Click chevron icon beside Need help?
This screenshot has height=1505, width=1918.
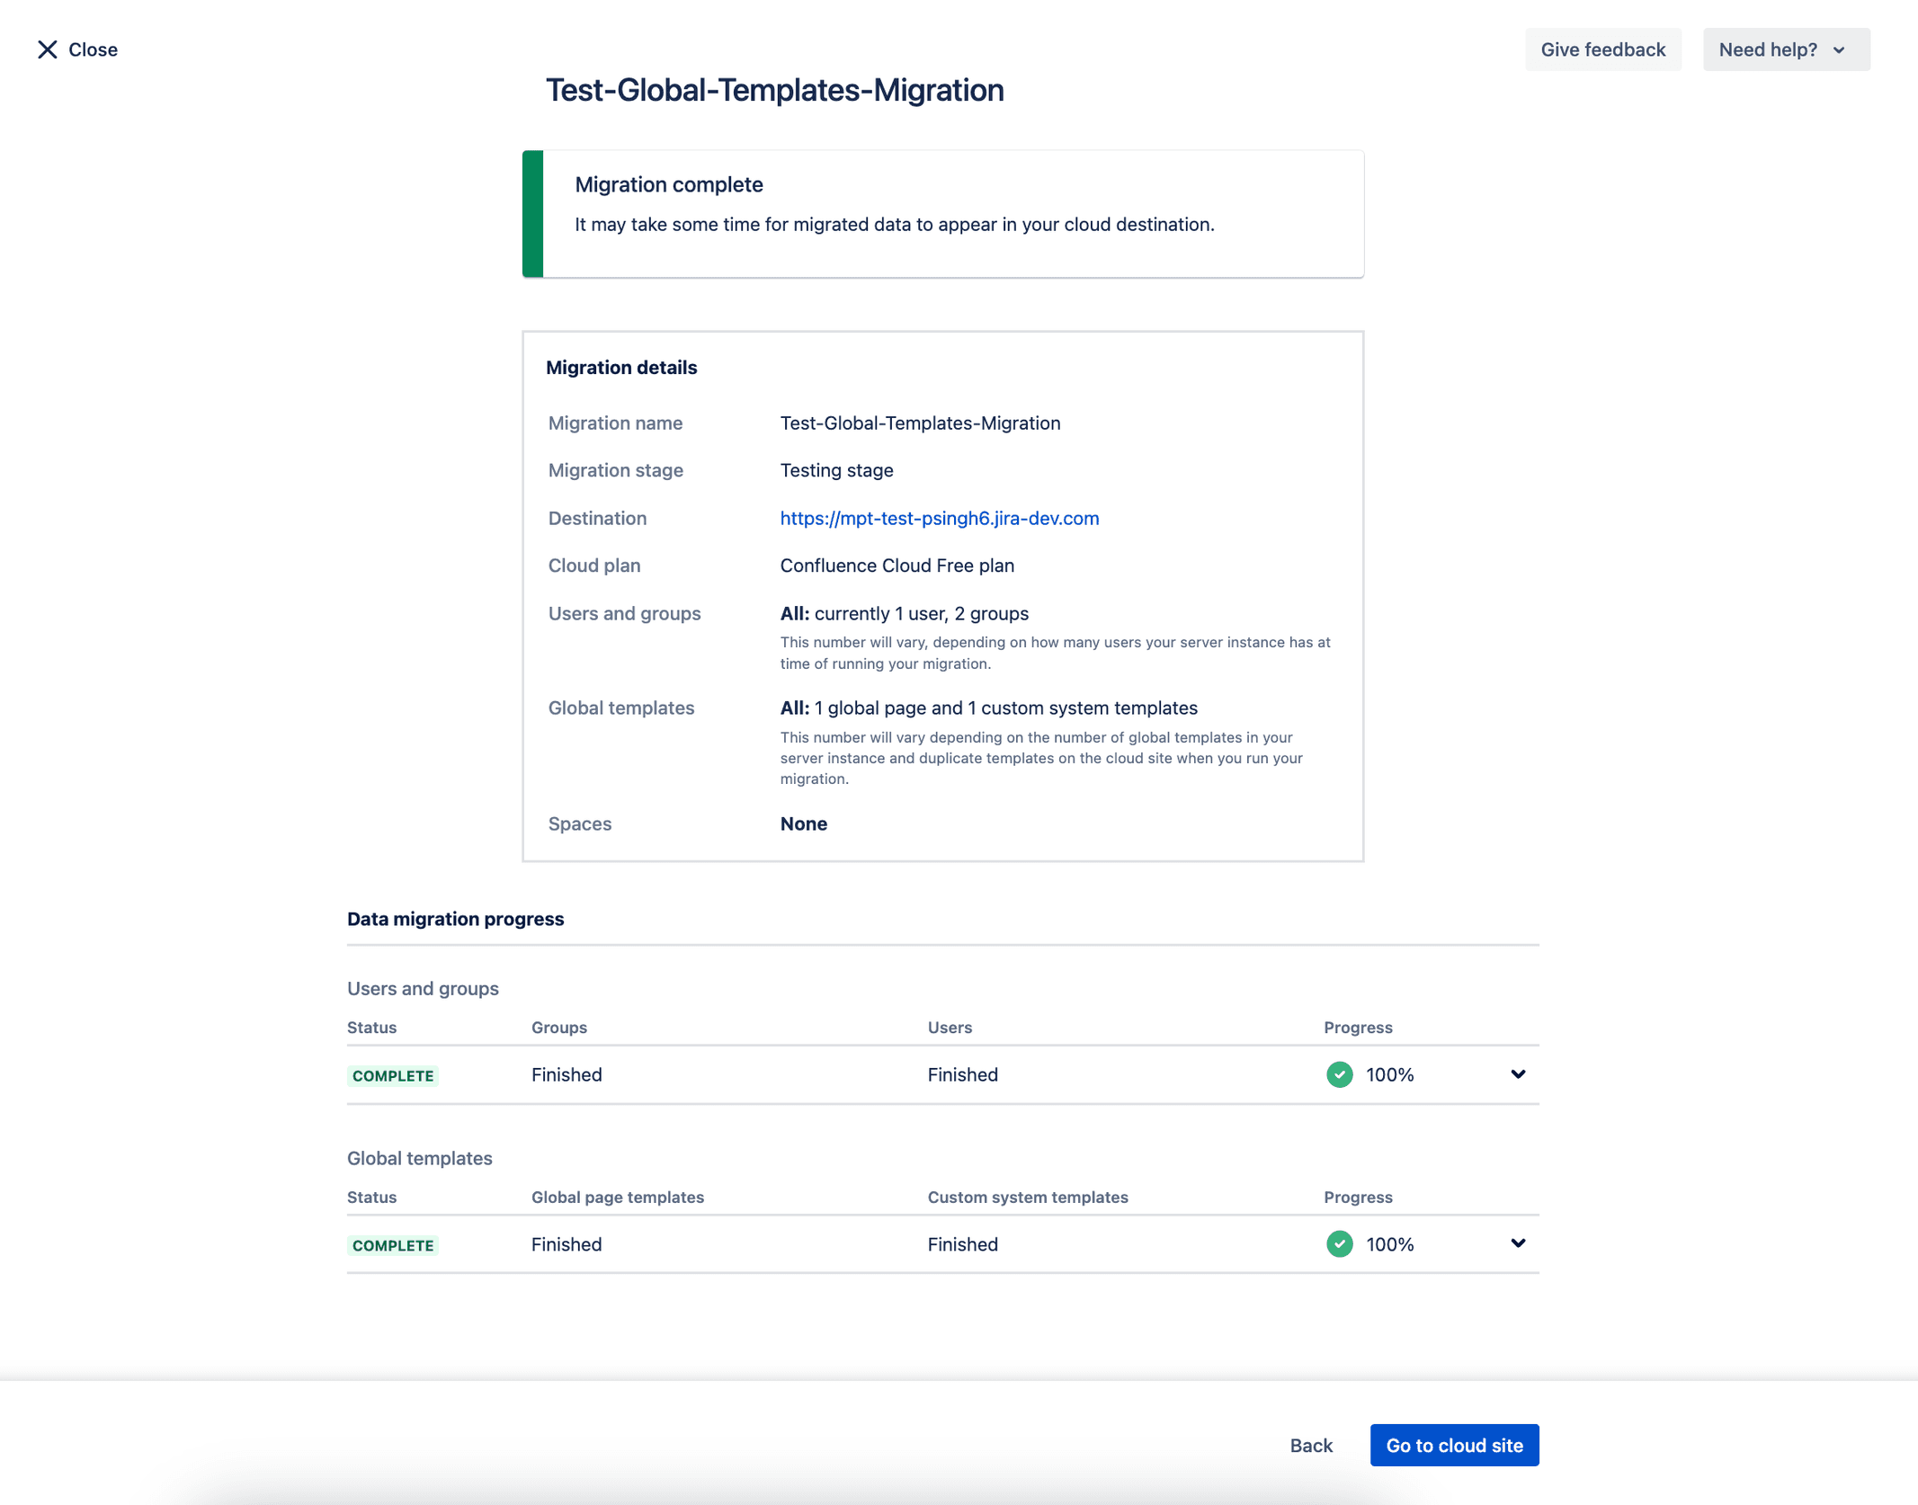(1839, 50)
